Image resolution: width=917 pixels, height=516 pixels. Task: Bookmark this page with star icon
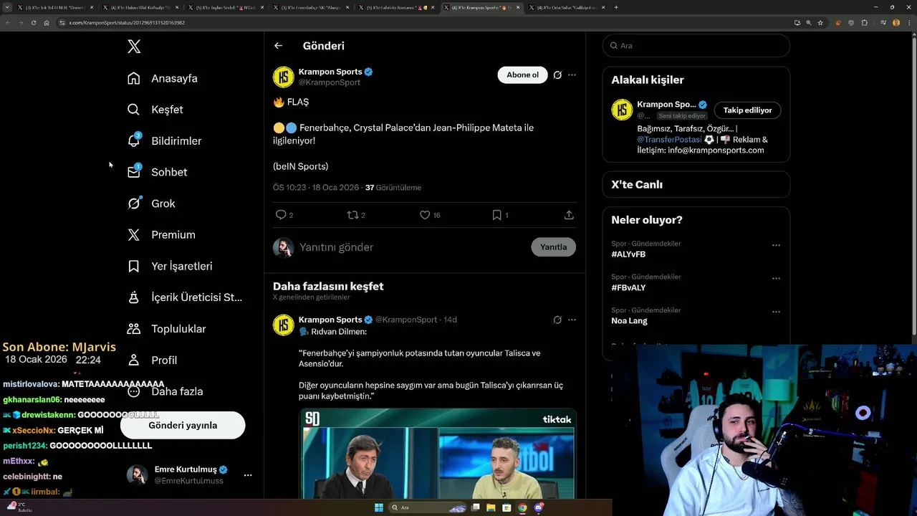point(820,23)
